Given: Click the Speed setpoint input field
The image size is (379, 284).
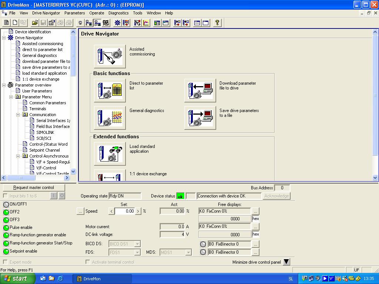Looking at the screenshot, I should pyautogui.click(x=124, y=211).
